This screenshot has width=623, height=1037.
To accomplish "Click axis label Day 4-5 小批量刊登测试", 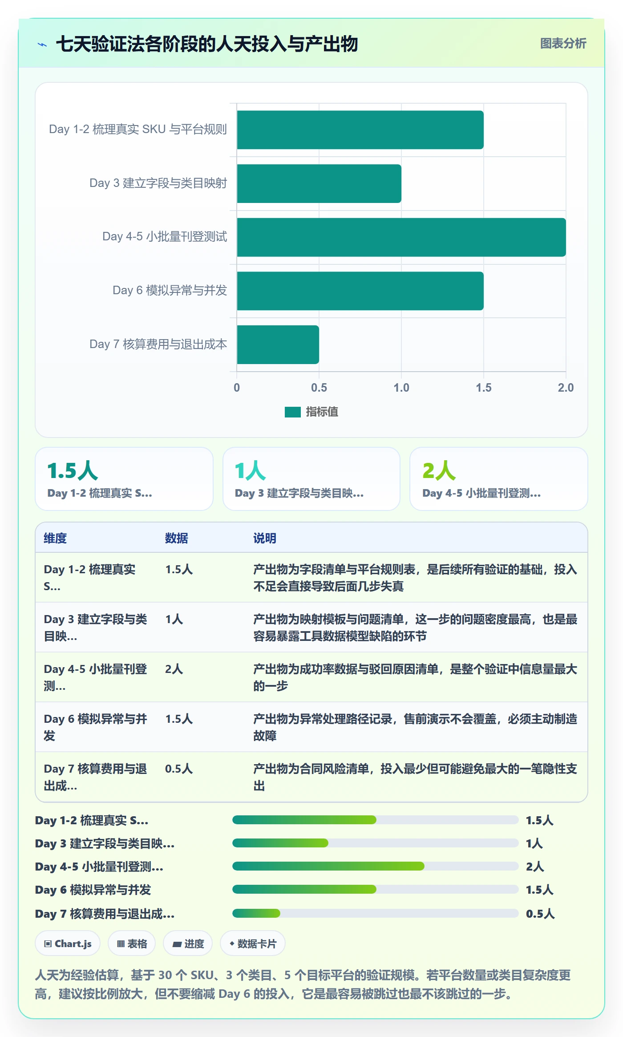I will 165,237.
